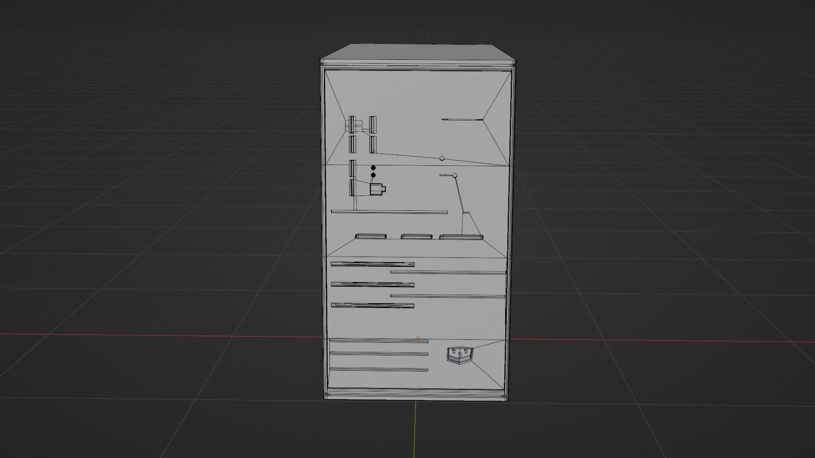Click the lower black round jack
Image resolution: width=815 pixels, height=458 pixels.
pos(373,175)
